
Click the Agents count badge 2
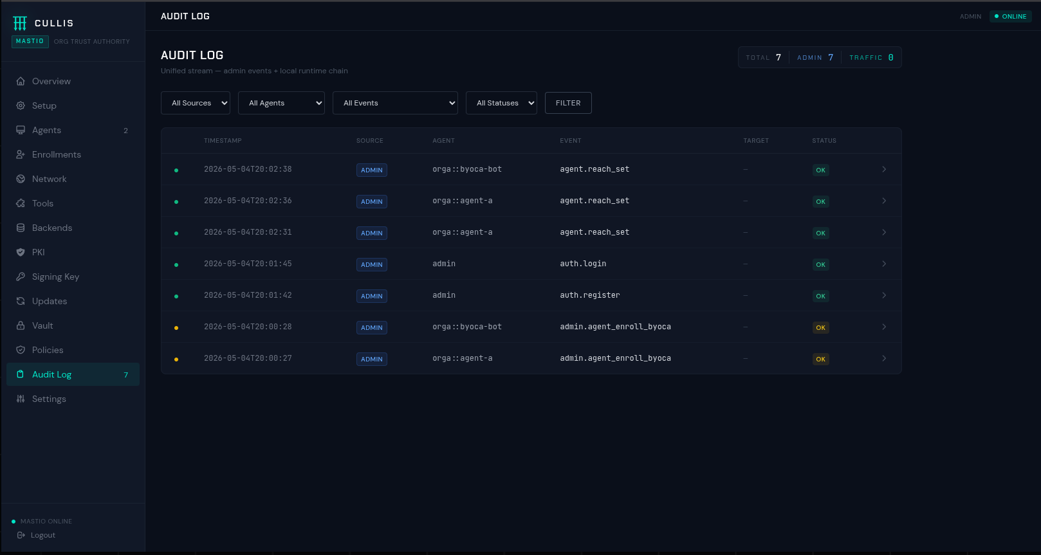[x=126, y=131]
